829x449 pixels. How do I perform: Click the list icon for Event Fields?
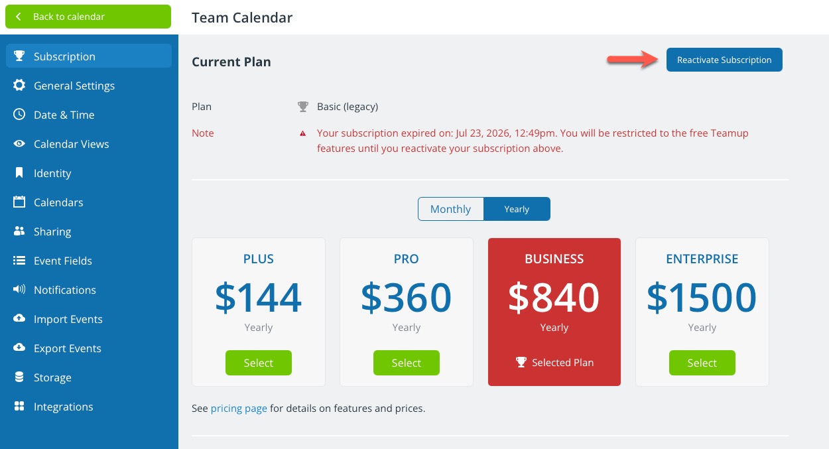(19, 261)
